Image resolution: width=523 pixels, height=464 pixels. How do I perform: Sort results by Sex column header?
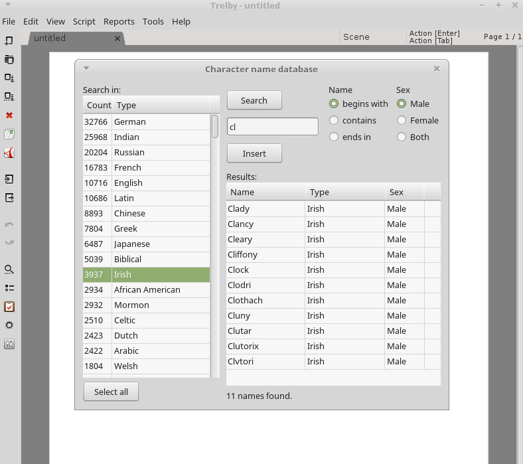(x=405, y=192)
